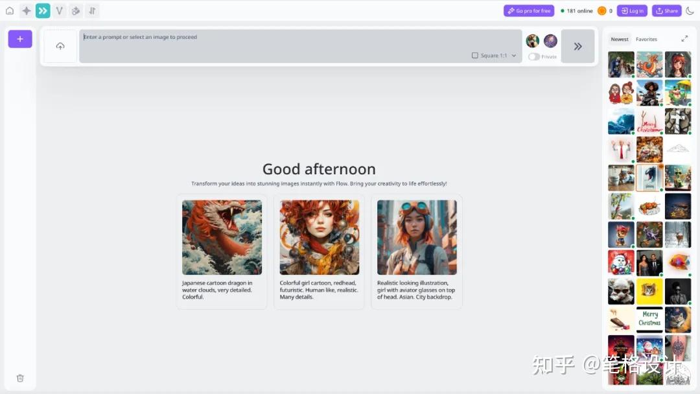Toggle dark mode moon icon

[x=690, y=11]
